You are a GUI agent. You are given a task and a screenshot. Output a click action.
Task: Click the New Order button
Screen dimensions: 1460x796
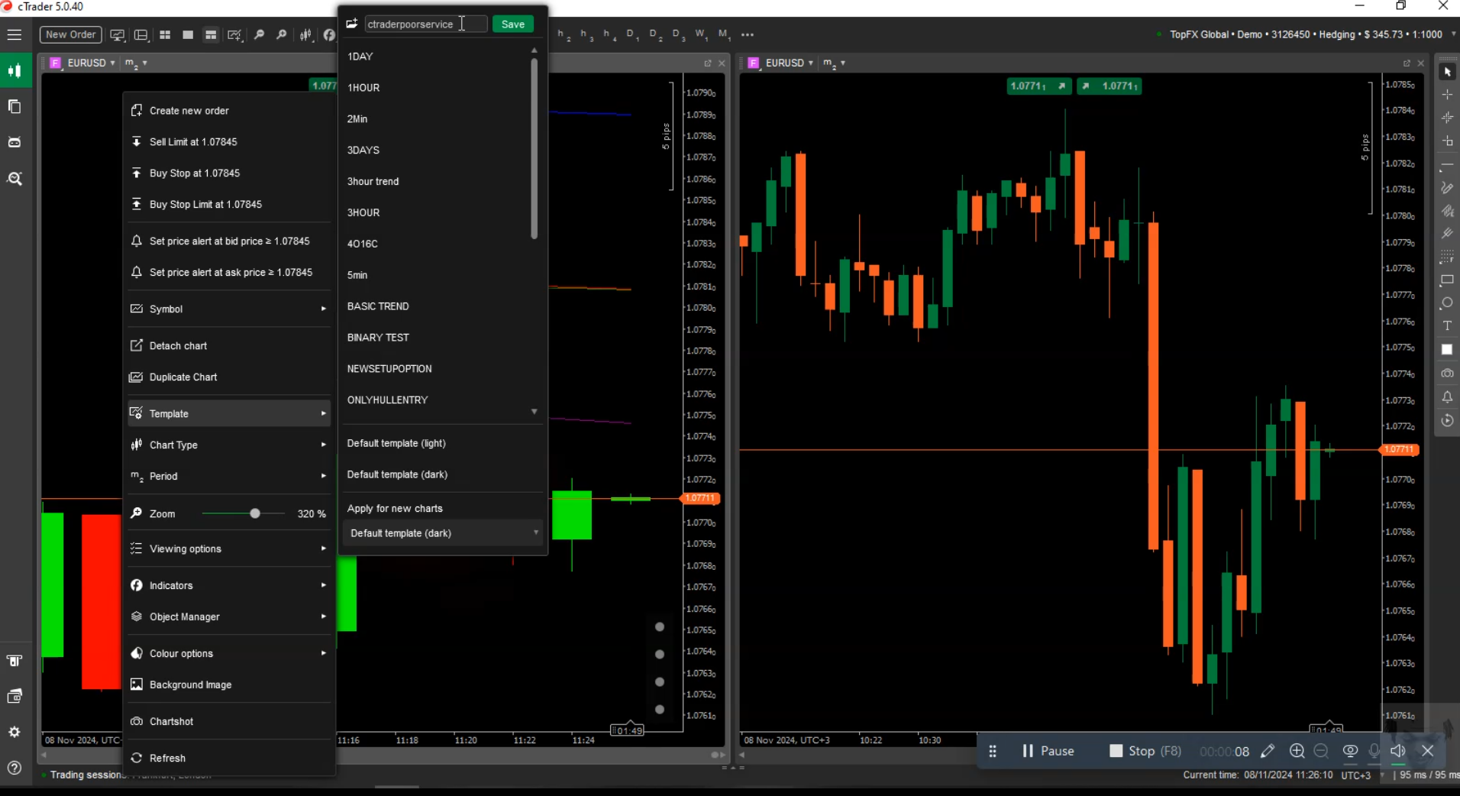pyautogui.click(x=70, y=34)
